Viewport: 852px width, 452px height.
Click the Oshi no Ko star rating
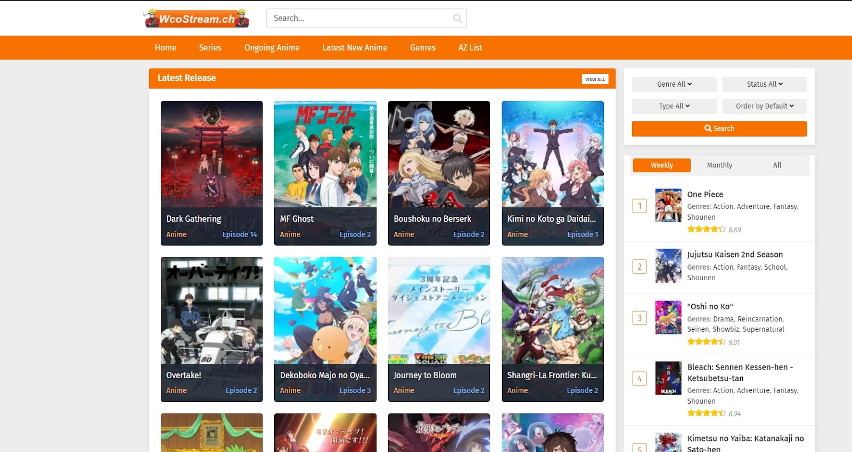point(706,342)
